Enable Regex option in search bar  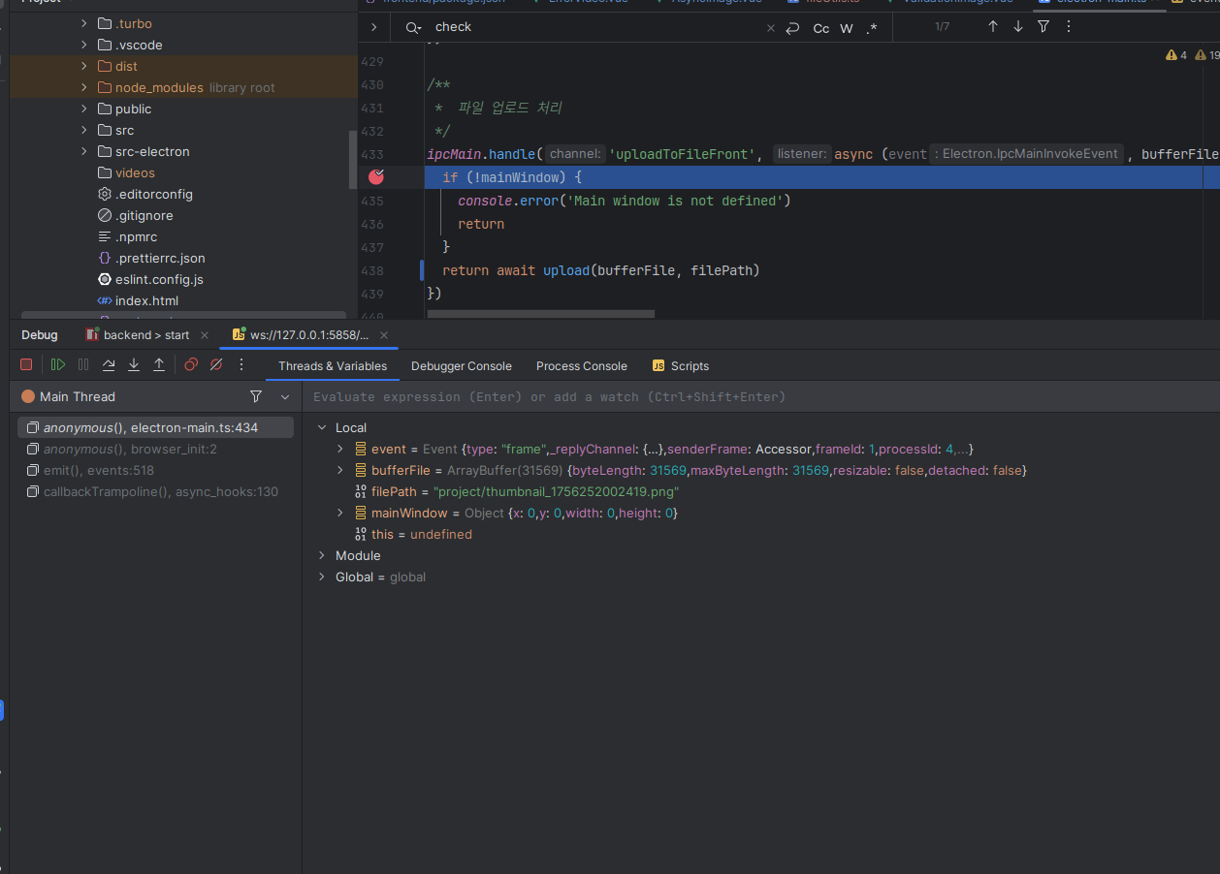pos(872,28)
